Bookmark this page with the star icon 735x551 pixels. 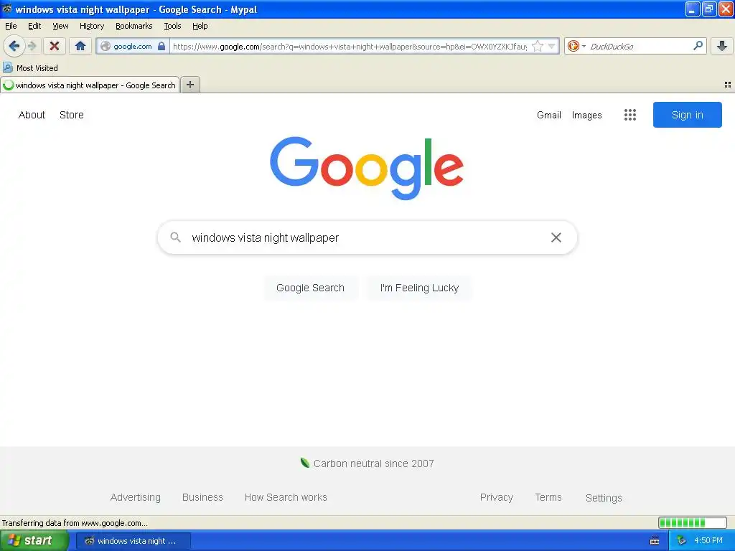538,46
